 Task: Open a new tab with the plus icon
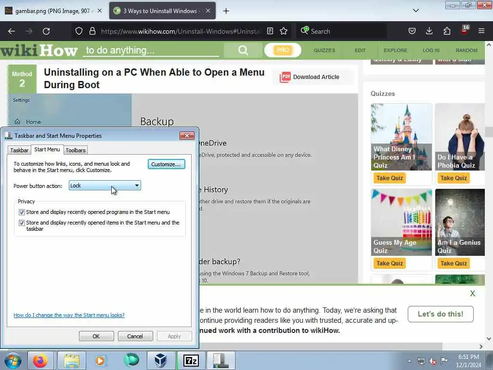pyautogui.click(x=226, y=11)
